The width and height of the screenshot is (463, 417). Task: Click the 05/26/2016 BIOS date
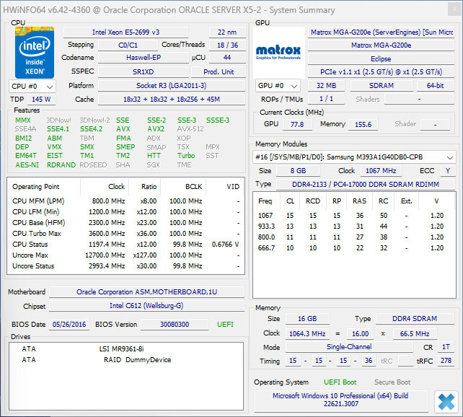tap(69, 324)
